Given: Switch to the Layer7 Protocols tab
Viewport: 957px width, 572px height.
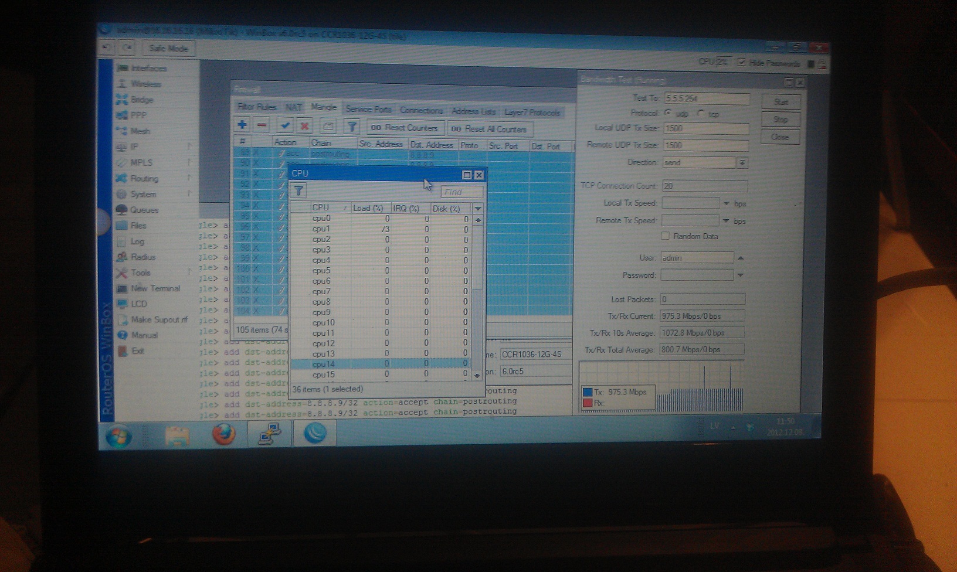Looking at the screenshot, I should pyautogui.click(x=532, y=113).
